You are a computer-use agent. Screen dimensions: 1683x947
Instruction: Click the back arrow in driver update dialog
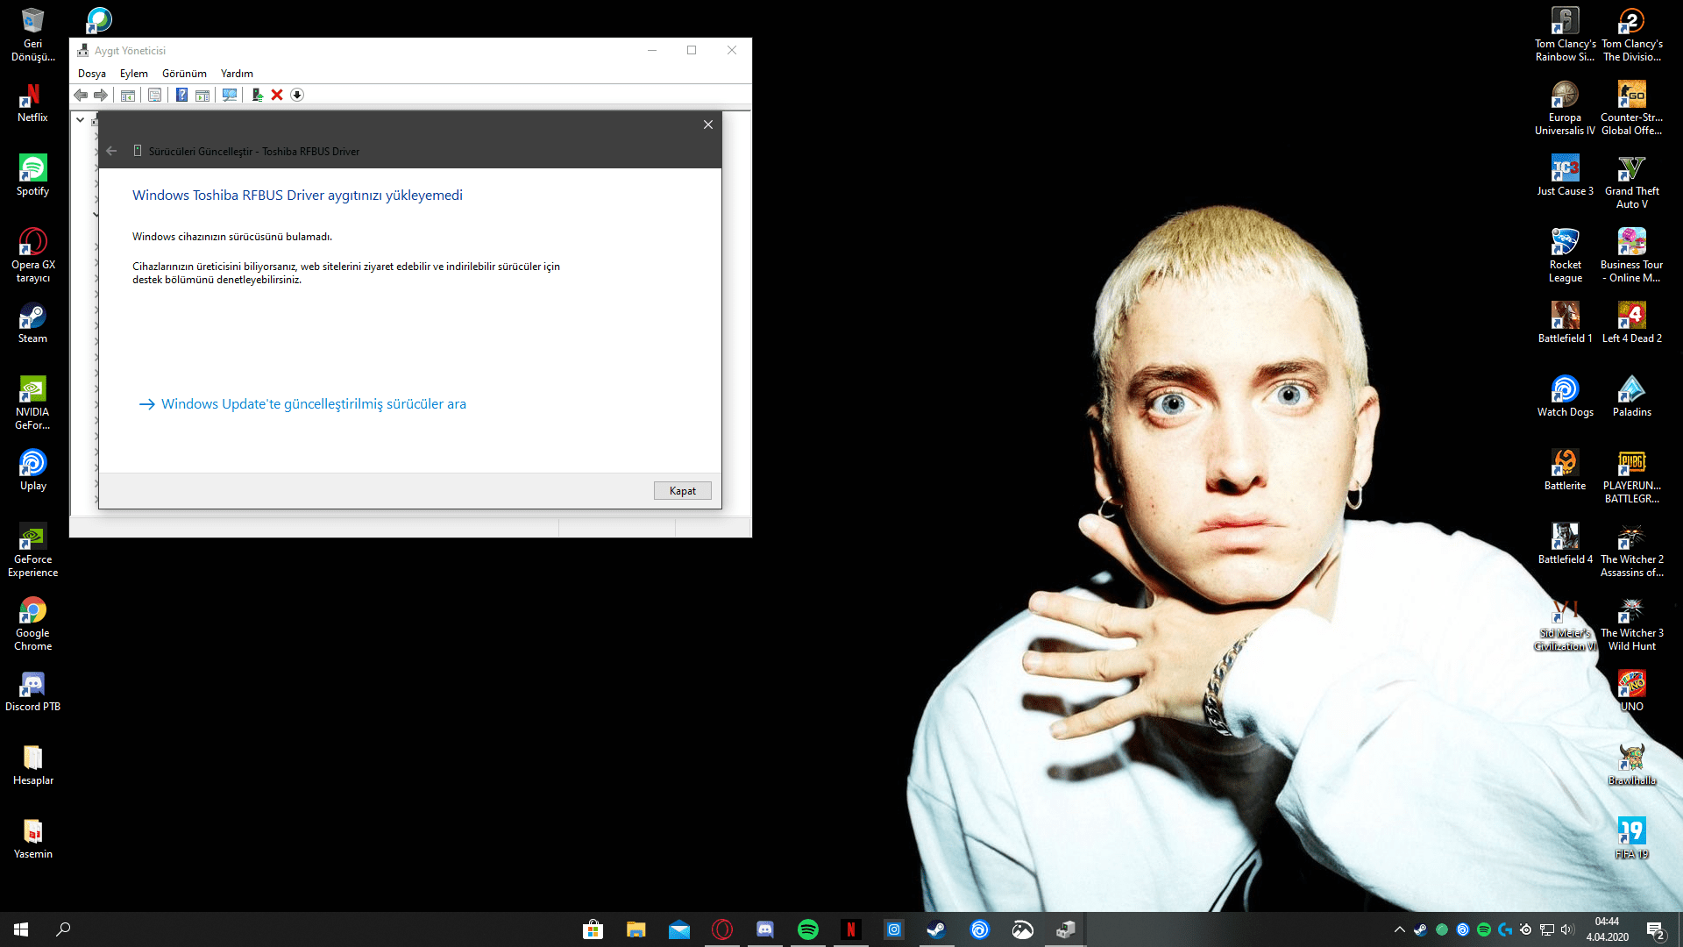111,151
